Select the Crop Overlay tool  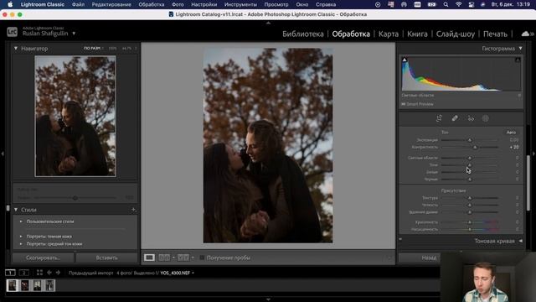tap(439, 118)
